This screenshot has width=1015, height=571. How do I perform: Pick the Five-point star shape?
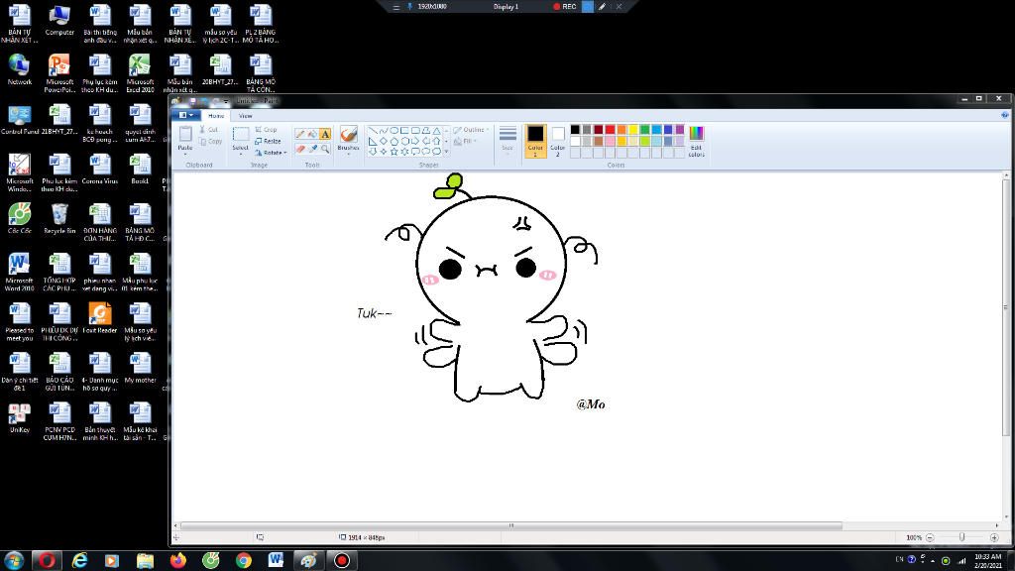(x=395, y=152)
